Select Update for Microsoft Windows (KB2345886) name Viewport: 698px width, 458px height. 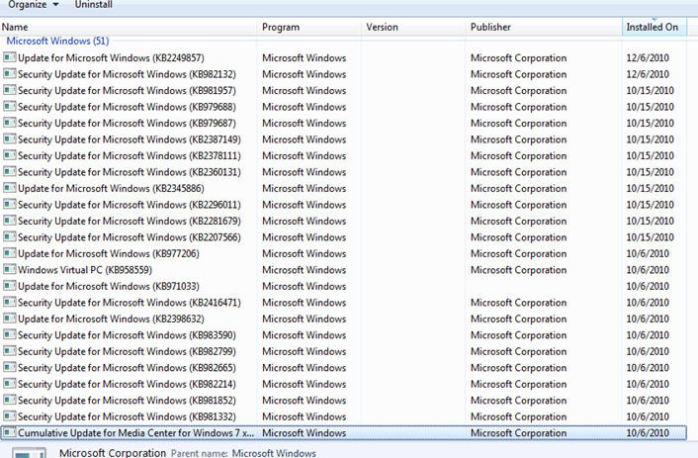[111, 189]
